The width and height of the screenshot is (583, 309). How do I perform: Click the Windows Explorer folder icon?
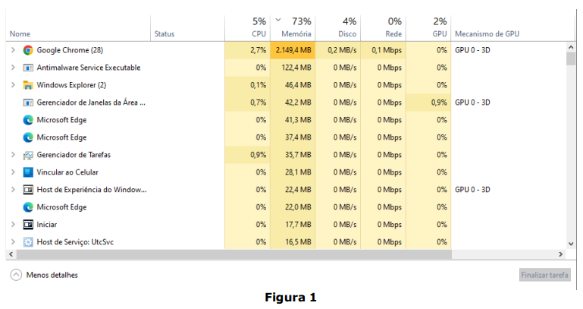[28, 85]
